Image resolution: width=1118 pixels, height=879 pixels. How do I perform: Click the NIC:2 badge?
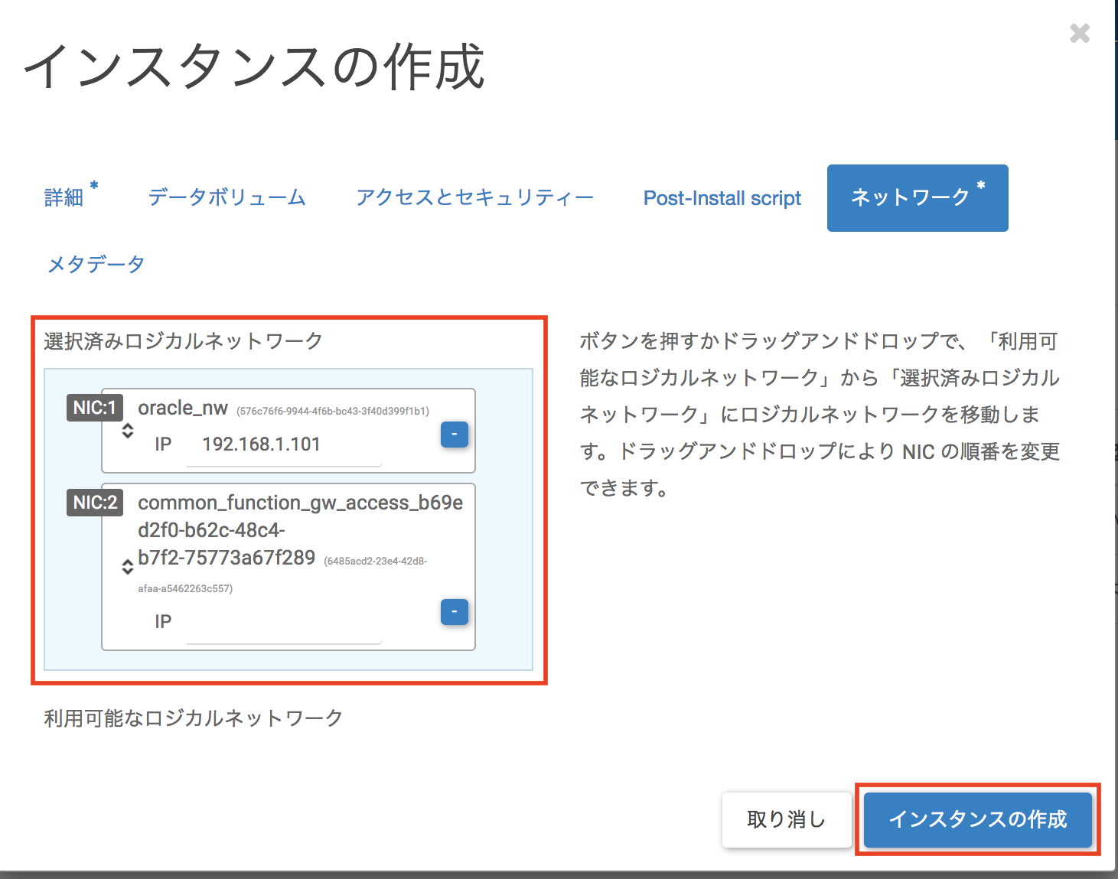click(95, 503)
